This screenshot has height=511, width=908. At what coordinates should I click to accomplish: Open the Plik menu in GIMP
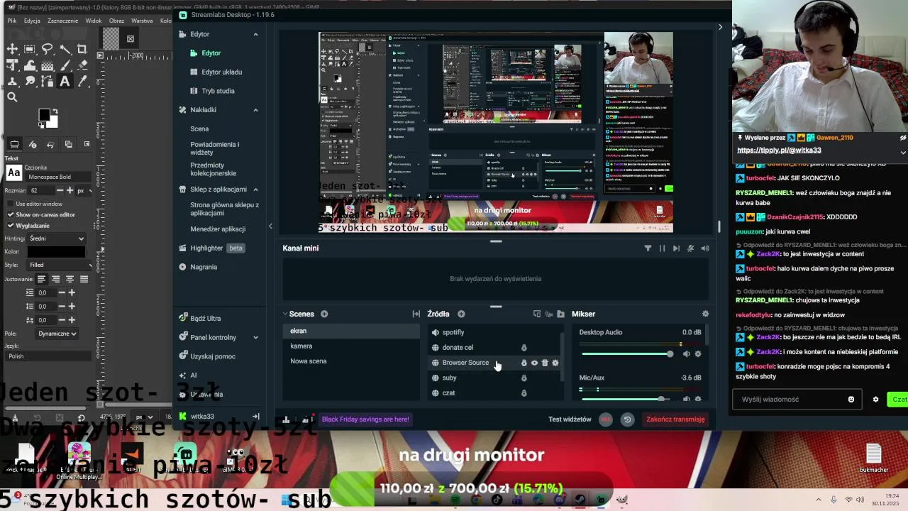coord(12,21)
